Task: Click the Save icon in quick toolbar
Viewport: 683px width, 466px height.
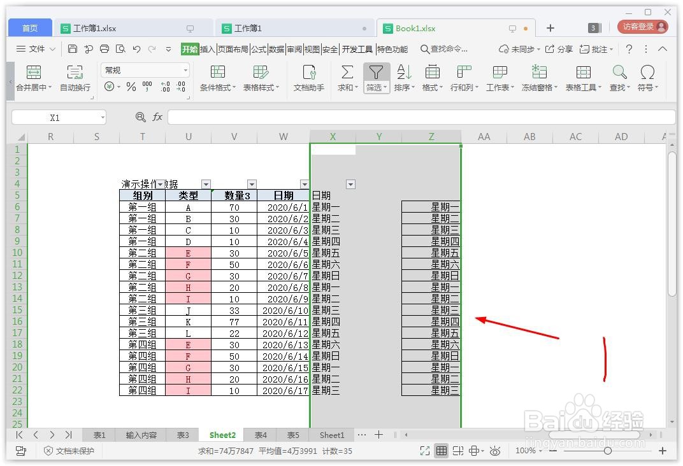Action: coord(73,49)
